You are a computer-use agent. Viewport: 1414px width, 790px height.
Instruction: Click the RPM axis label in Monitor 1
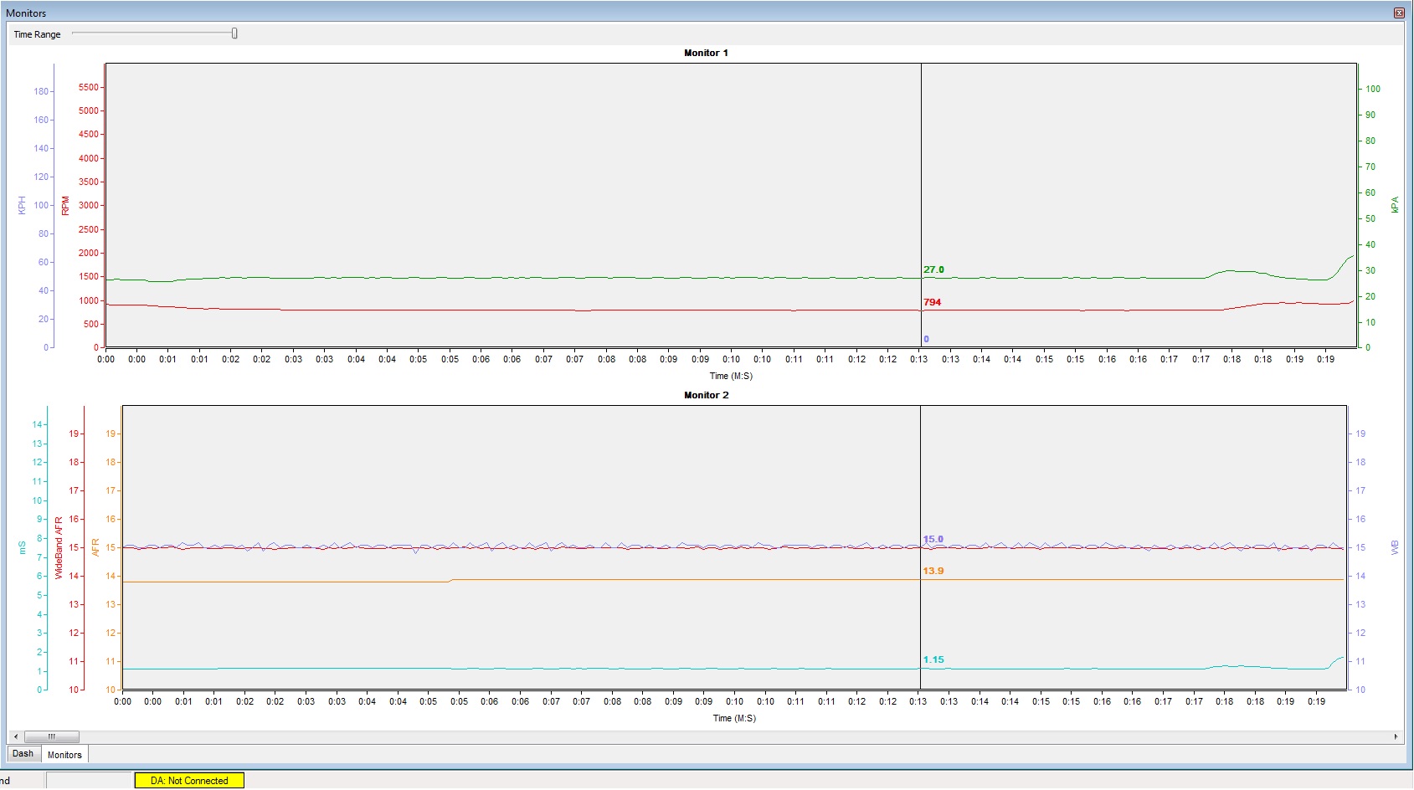[65, 206]
